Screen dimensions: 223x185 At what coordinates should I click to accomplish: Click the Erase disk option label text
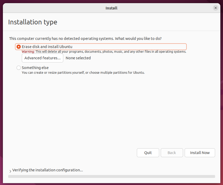tap(47, 47)
